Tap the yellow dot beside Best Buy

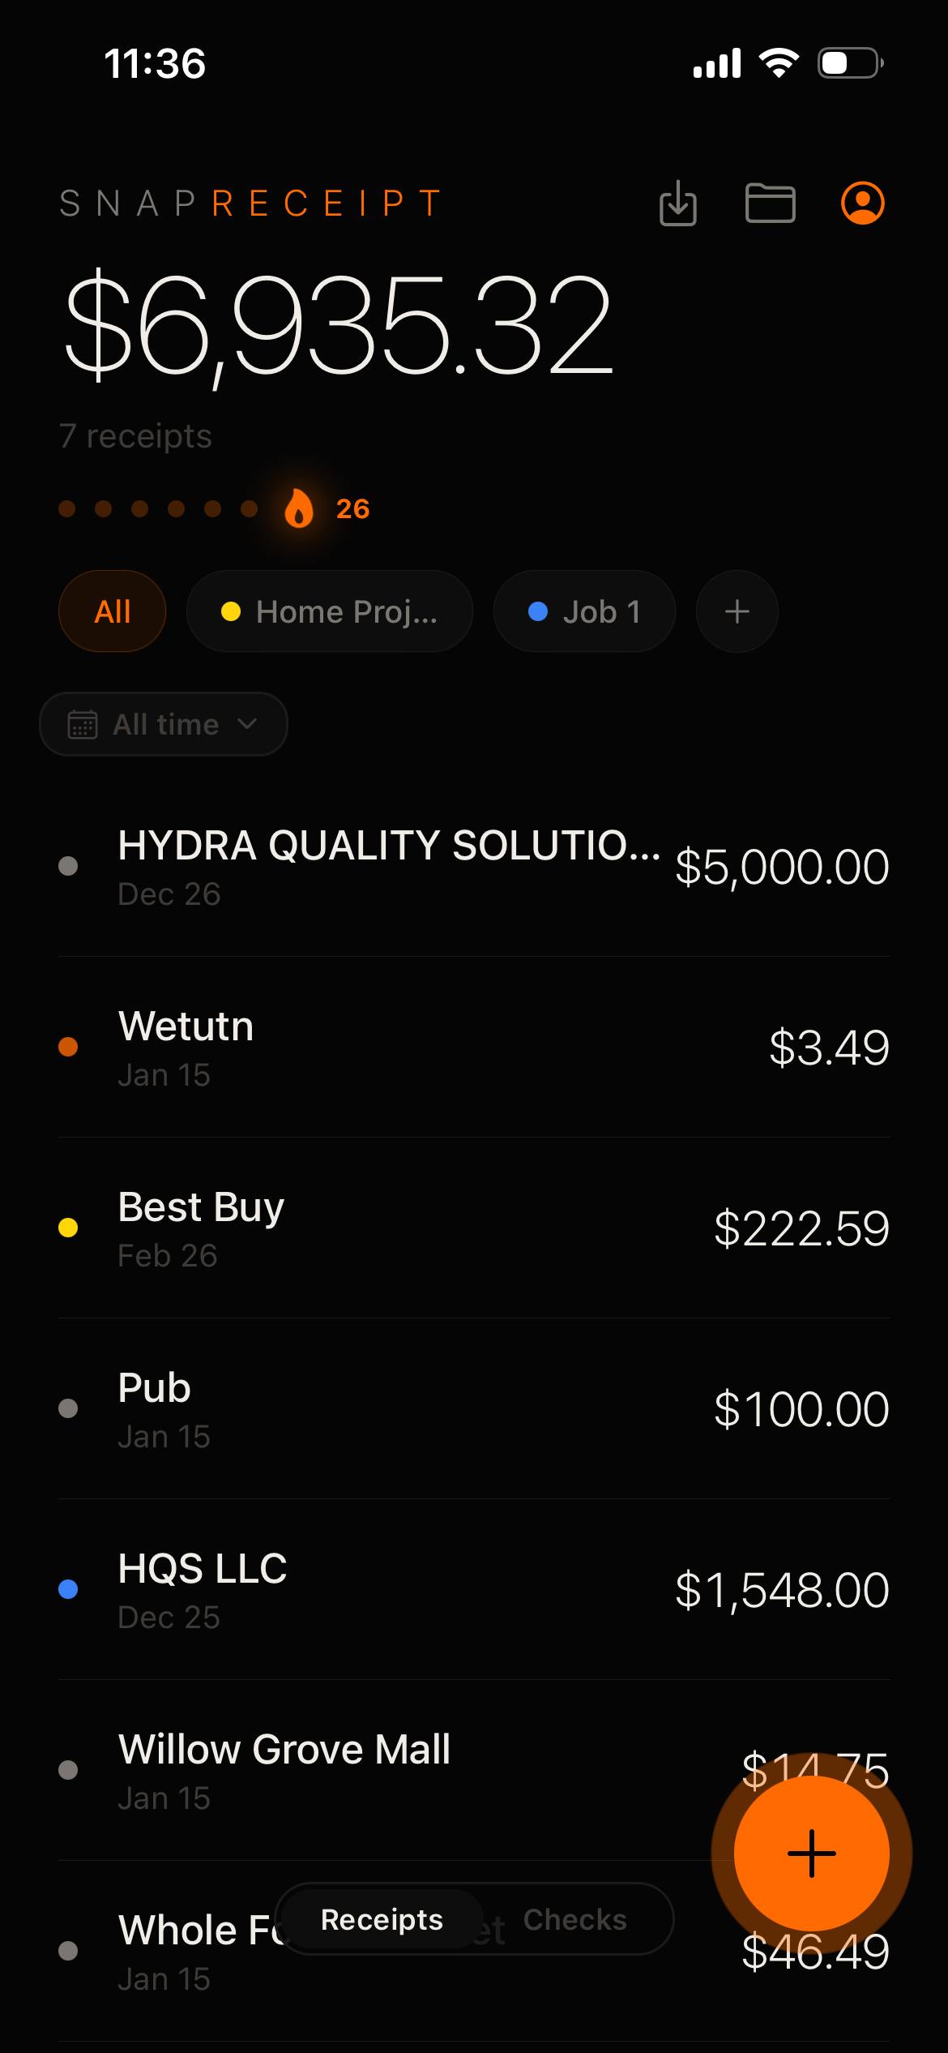(68, 1228)
